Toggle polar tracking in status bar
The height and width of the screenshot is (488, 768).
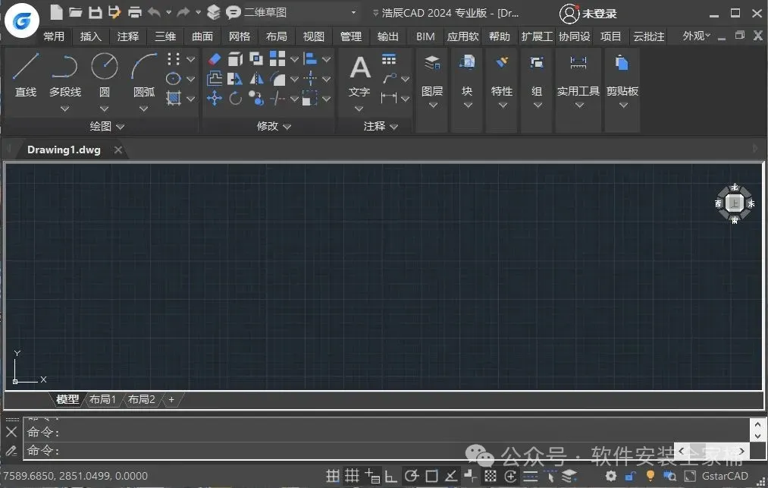pyautogui.click(x=412, y=476)
